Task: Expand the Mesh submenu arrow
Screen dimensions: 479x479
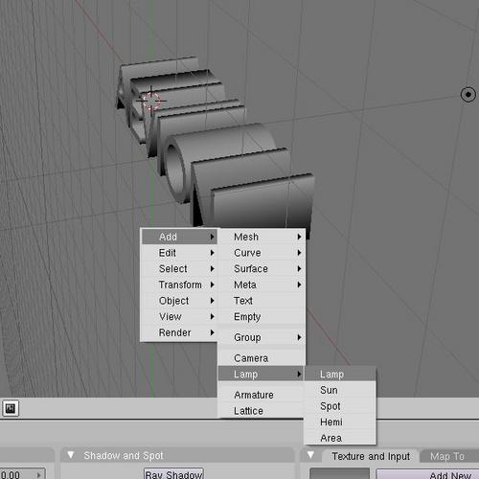Action: [299, 237]
